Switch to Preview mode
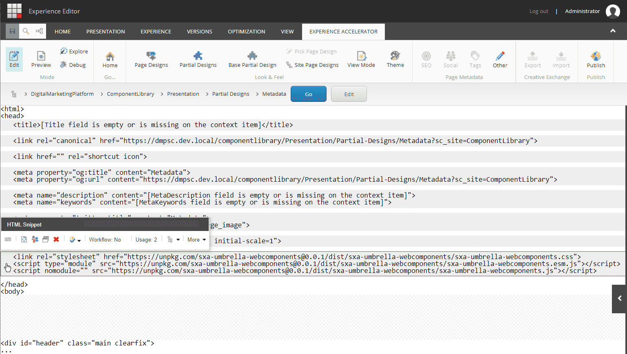Image resolution: width=627 pixels, height=354 pixels. [41, 59]
